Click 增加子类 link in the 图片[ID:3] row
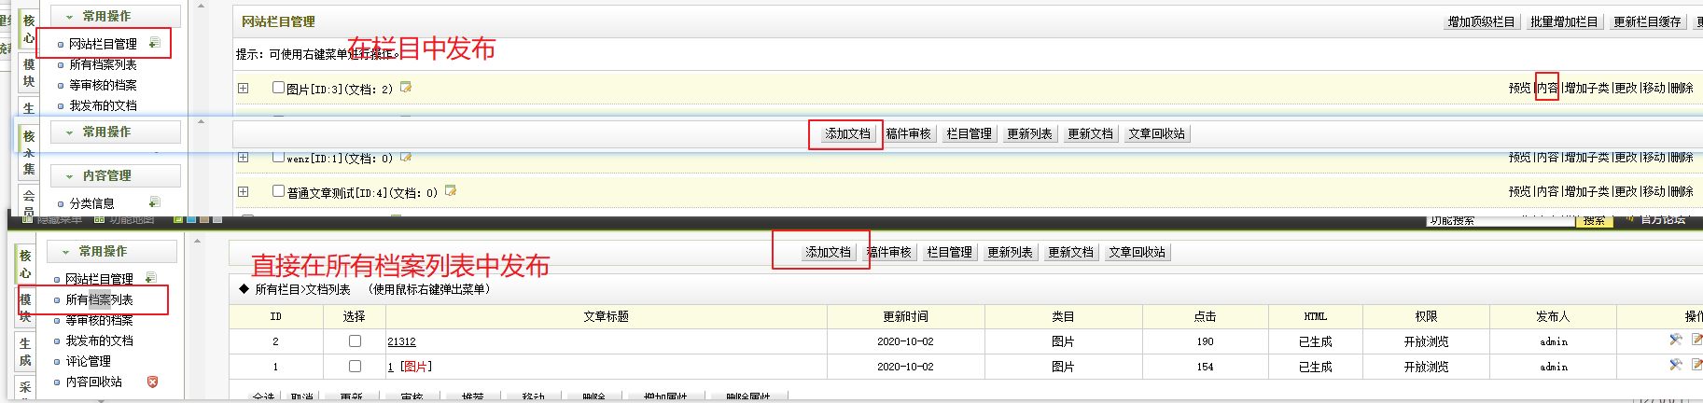Image resolution: width=1703 pixels, height=403 pixels. click(1586, 88)
